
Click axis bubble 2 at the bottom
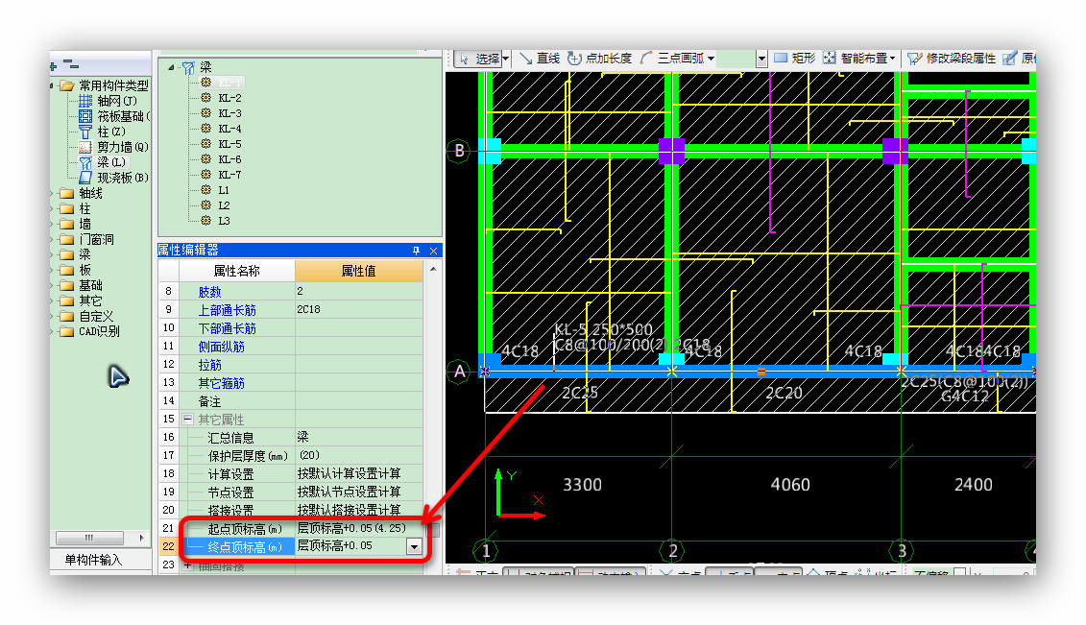[672, 551]
